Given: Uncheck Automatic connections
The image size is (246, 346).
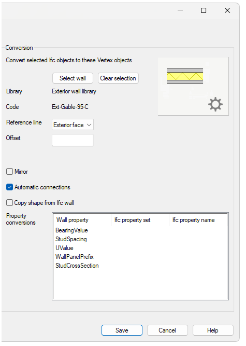Looking at the screenshot, I should pos(9,187).
